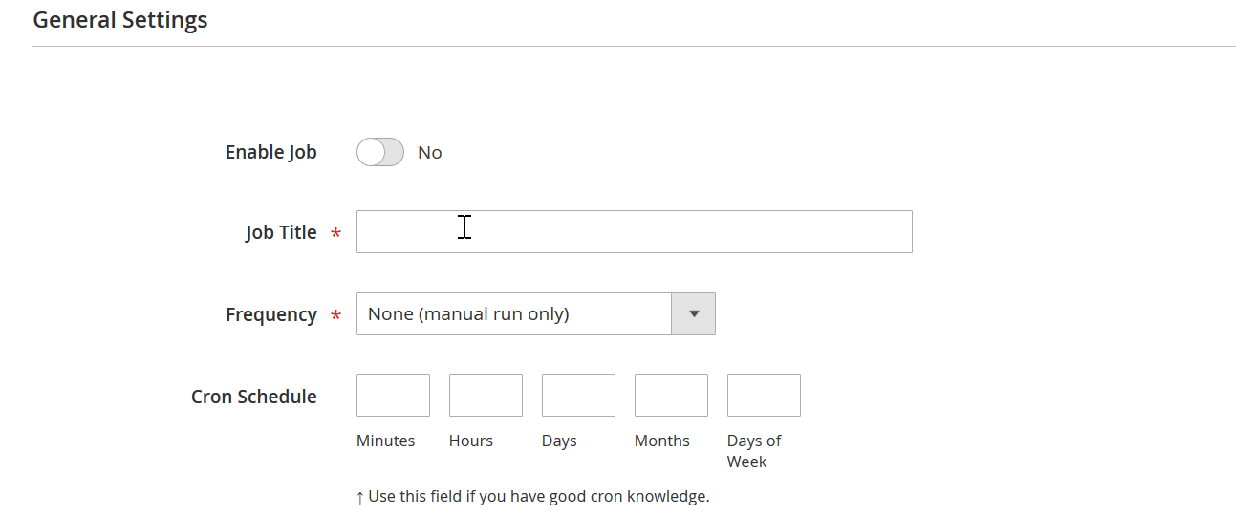The image size is (1252, 516).
Task: Click the Months caption text
Action: coord(662,441)
